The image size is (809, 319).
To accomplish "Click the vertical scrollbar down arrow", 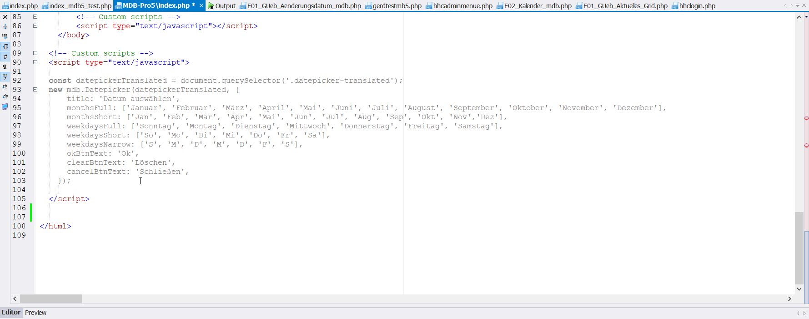I will tap(799, 289).
